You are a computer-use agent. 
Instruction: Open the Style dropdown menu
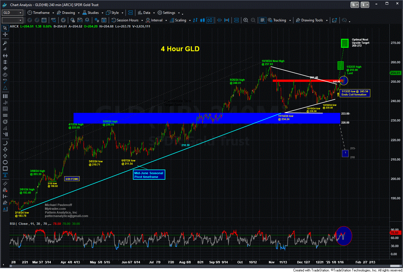(115, 13)
